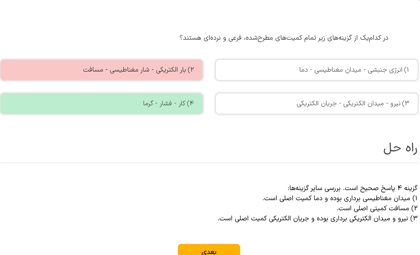
Task: Go to next question via بعدی button
Action: tap(209, 250)
